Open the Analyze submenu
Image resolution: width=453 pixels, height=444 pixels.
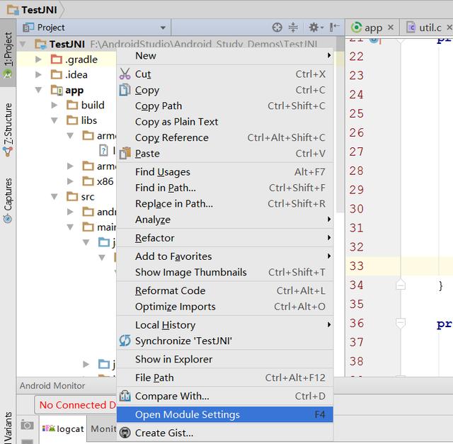[x=225, y=220]
